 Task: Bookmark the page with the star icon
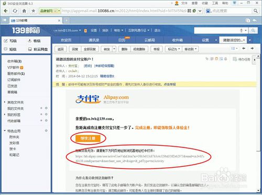click(x=33, y=11)
